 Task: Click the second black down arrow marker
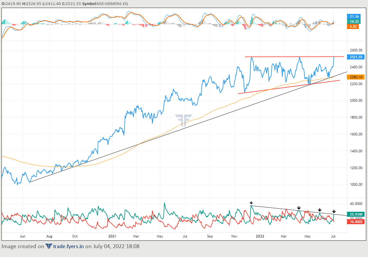point(299,208)
